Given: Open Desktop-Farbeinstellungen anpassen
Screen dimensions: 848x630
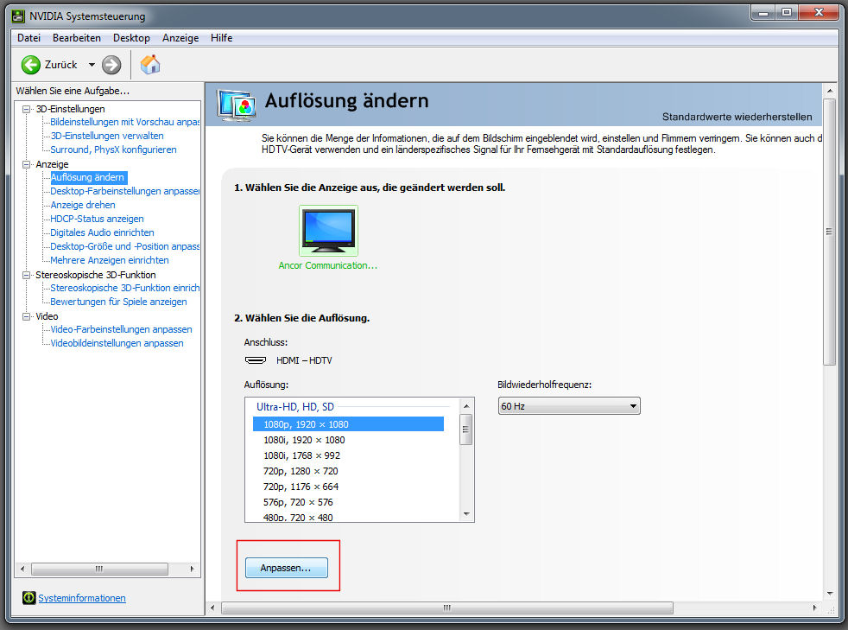Looking at the screenshot, I should [x=124, y=191].
